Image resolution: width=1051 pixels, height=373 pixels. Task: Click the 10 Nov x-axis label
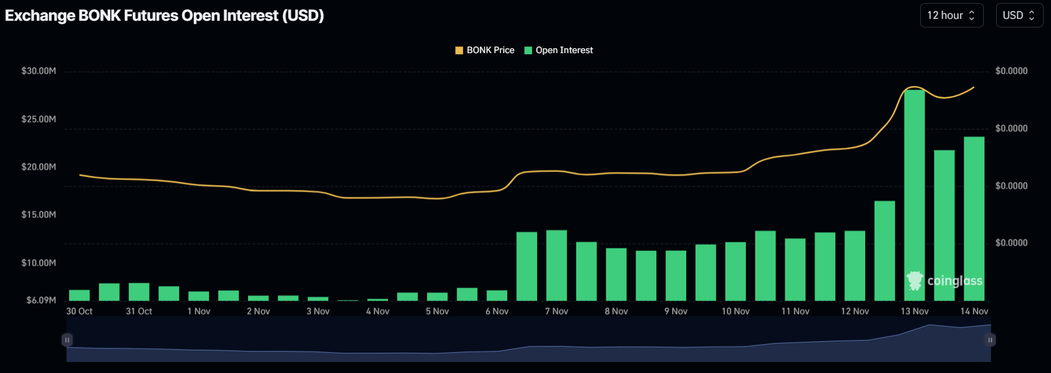[x=736, y=311]
